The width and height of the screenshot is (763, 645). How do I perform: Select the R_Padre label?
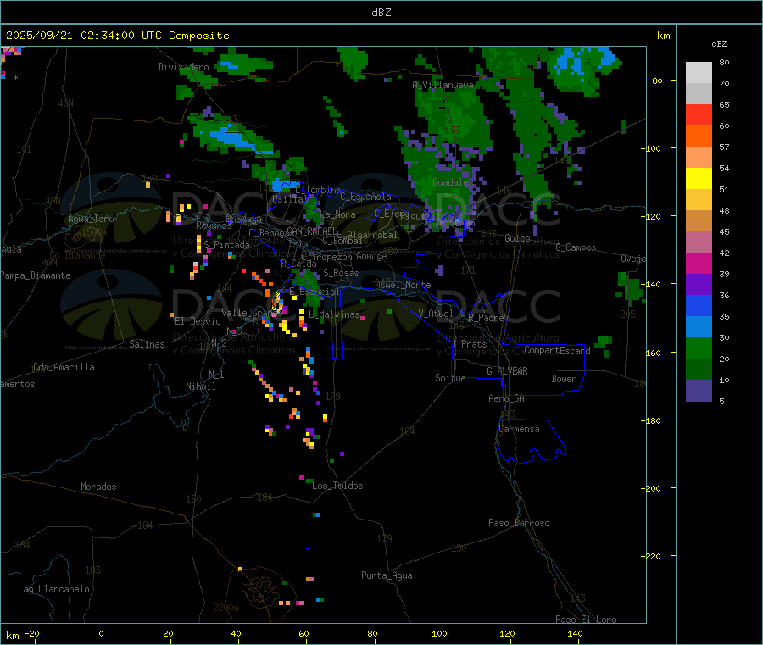coord(486,318)
